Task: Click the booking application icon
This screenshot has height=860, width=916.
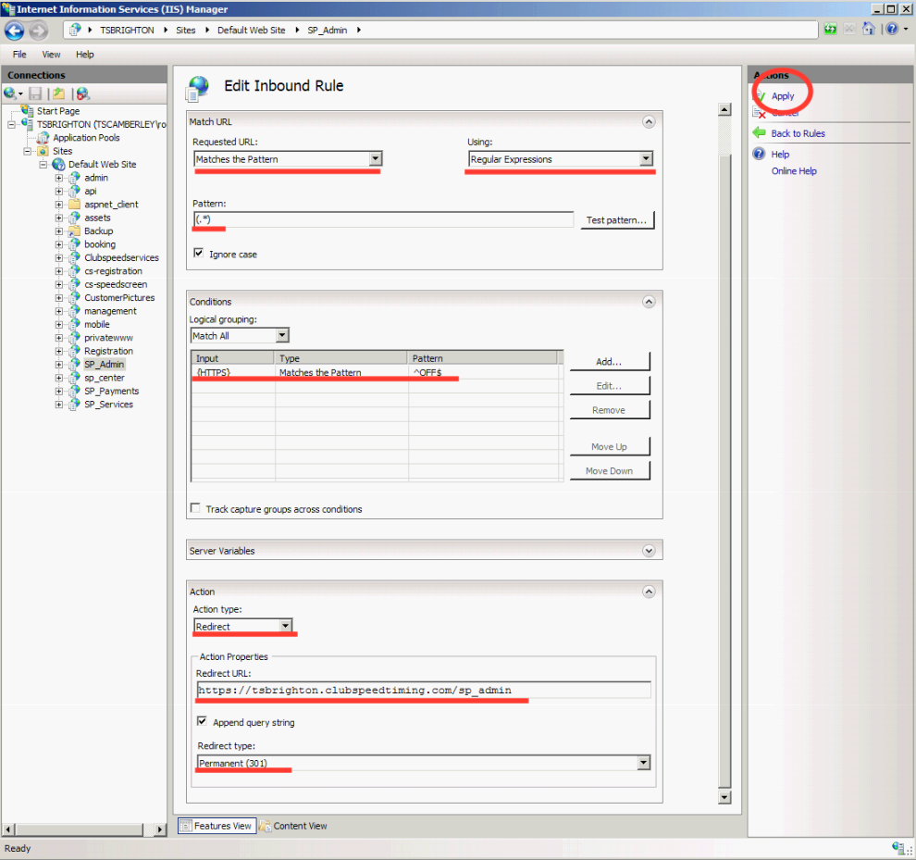Action: pos(74,244)
